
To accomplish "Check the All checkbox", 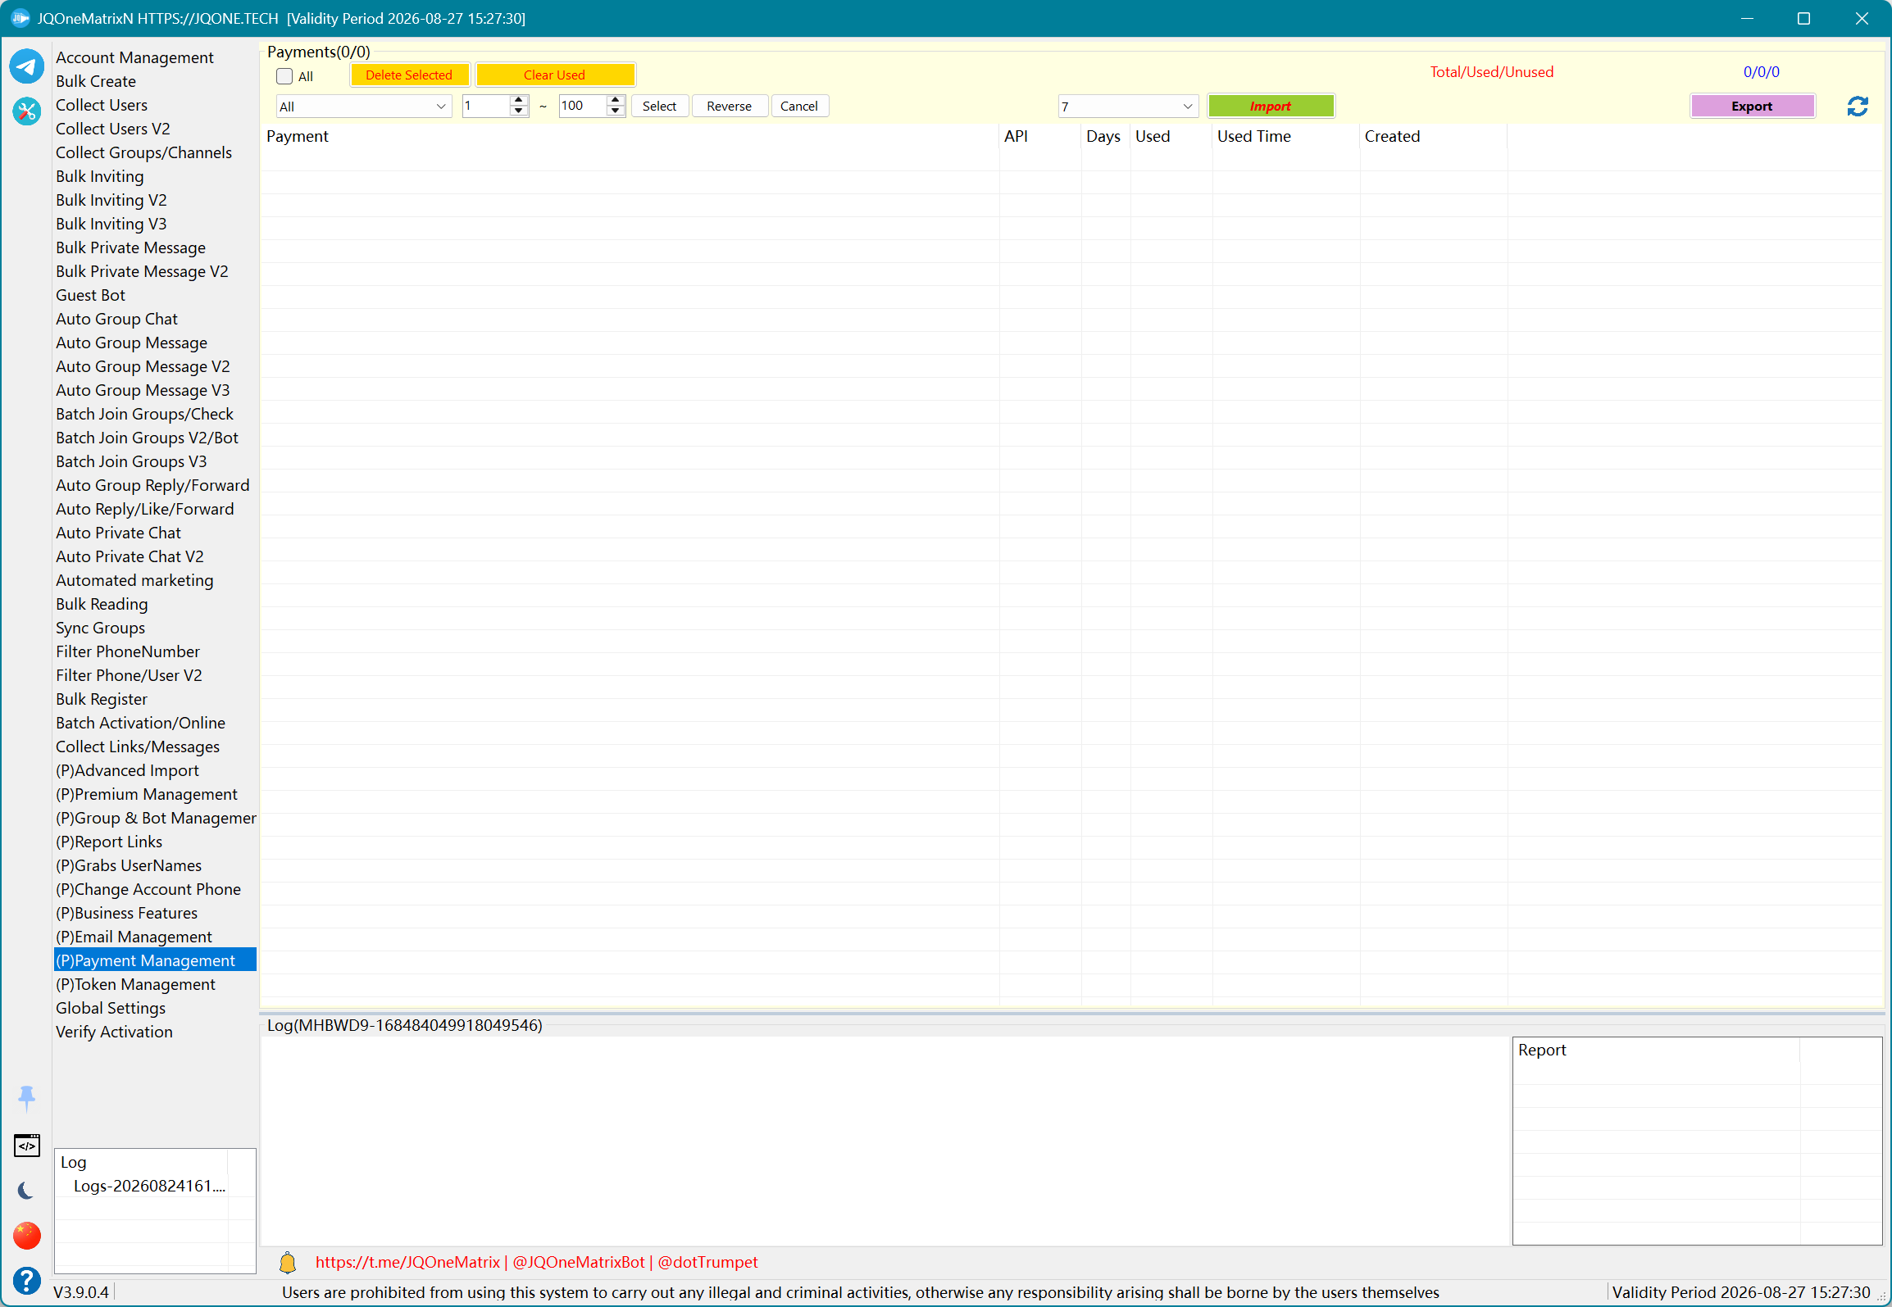I will pos(284,76).
